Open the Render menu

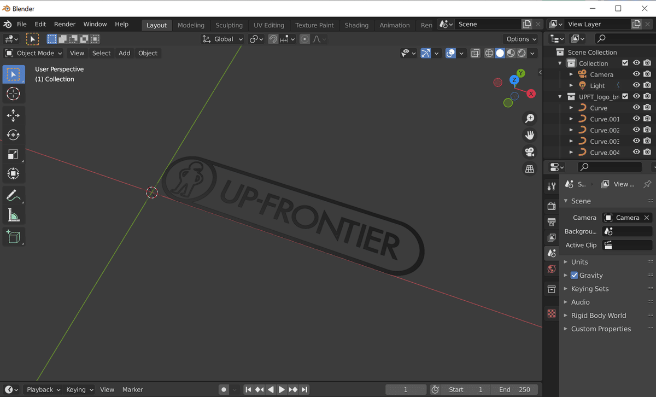point(65,24)
